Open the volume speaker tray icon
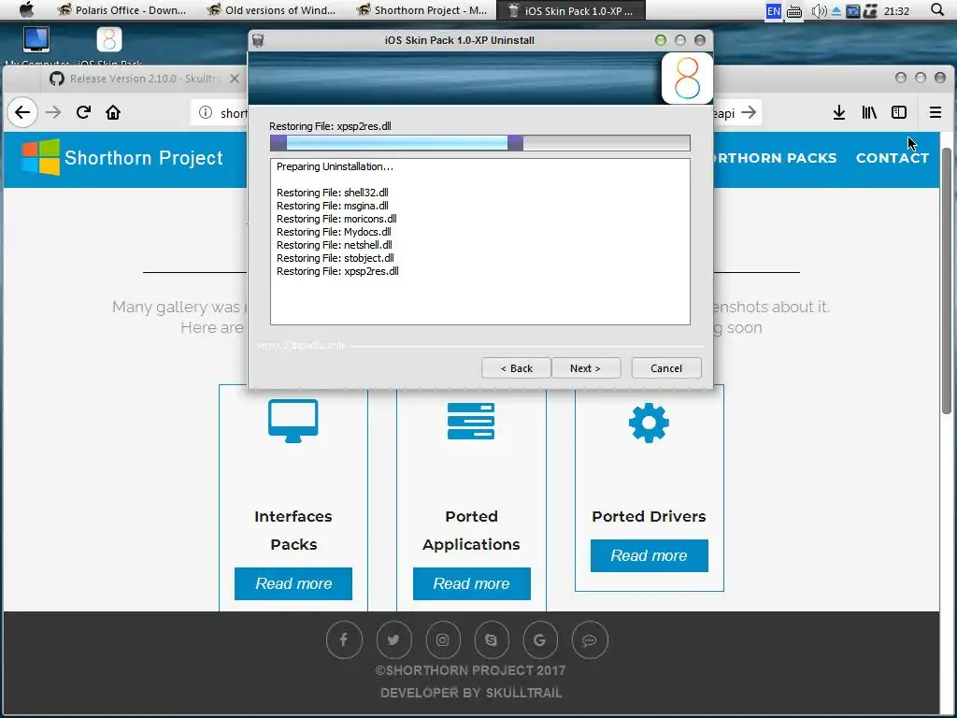The width and height of the screenshot is (957, 718). pyautogui.click(x=819, y=10)
